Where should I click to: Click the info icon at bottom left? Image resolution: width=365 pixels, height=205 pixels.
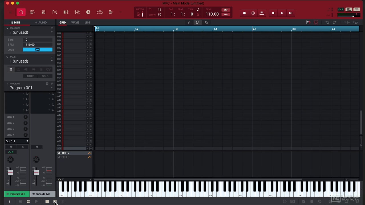(x=9, y=202)
